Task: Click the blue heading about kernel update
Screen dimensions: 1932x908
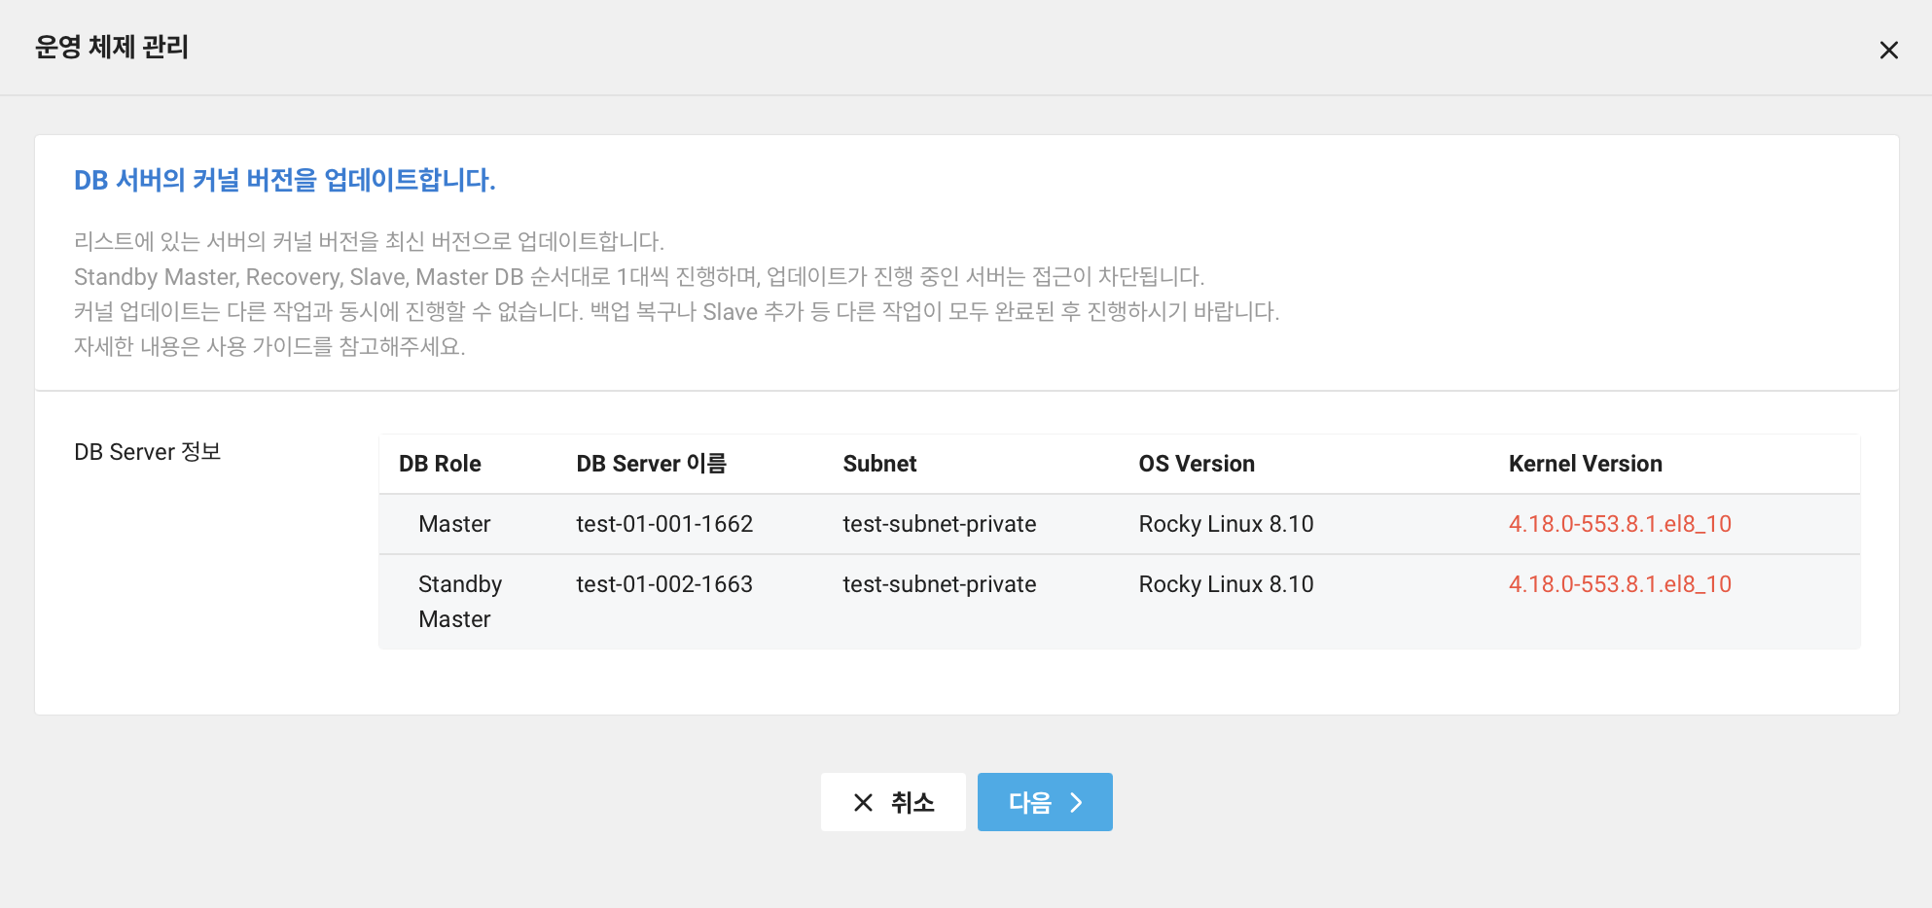Action: pos(285,180)
